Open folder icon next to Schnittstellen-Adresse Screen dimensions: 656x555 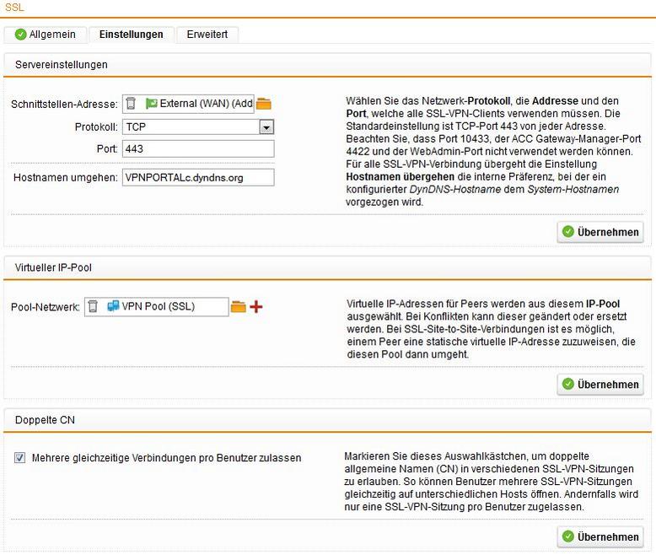264,104
